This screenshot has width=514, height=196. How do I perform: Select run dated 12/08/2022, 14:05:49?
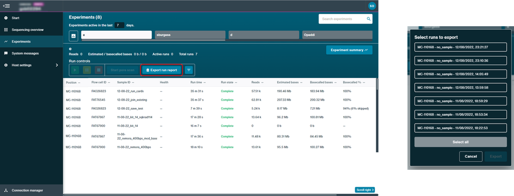(461, 74)
